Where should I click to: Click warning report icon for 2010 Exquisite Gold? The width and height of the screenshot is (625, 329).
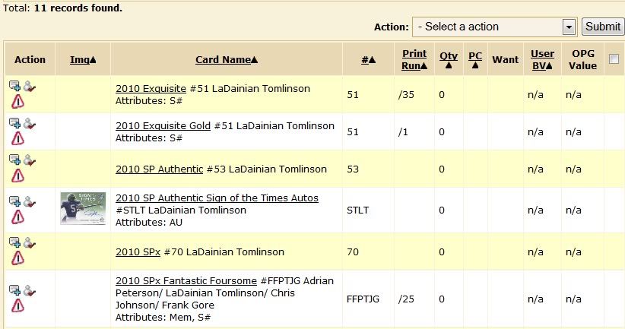tap(17, 138)
